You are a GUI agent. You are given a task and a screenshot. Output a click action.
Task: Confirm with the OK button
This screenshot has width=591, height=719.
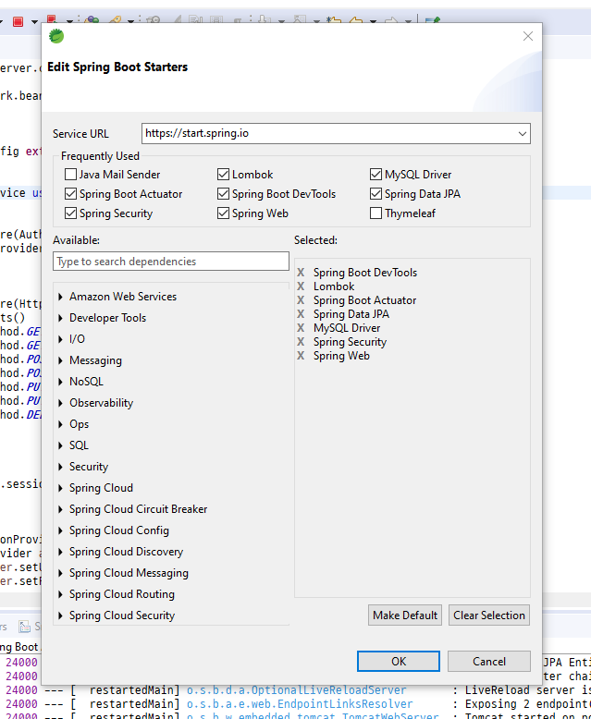(399, 661)
